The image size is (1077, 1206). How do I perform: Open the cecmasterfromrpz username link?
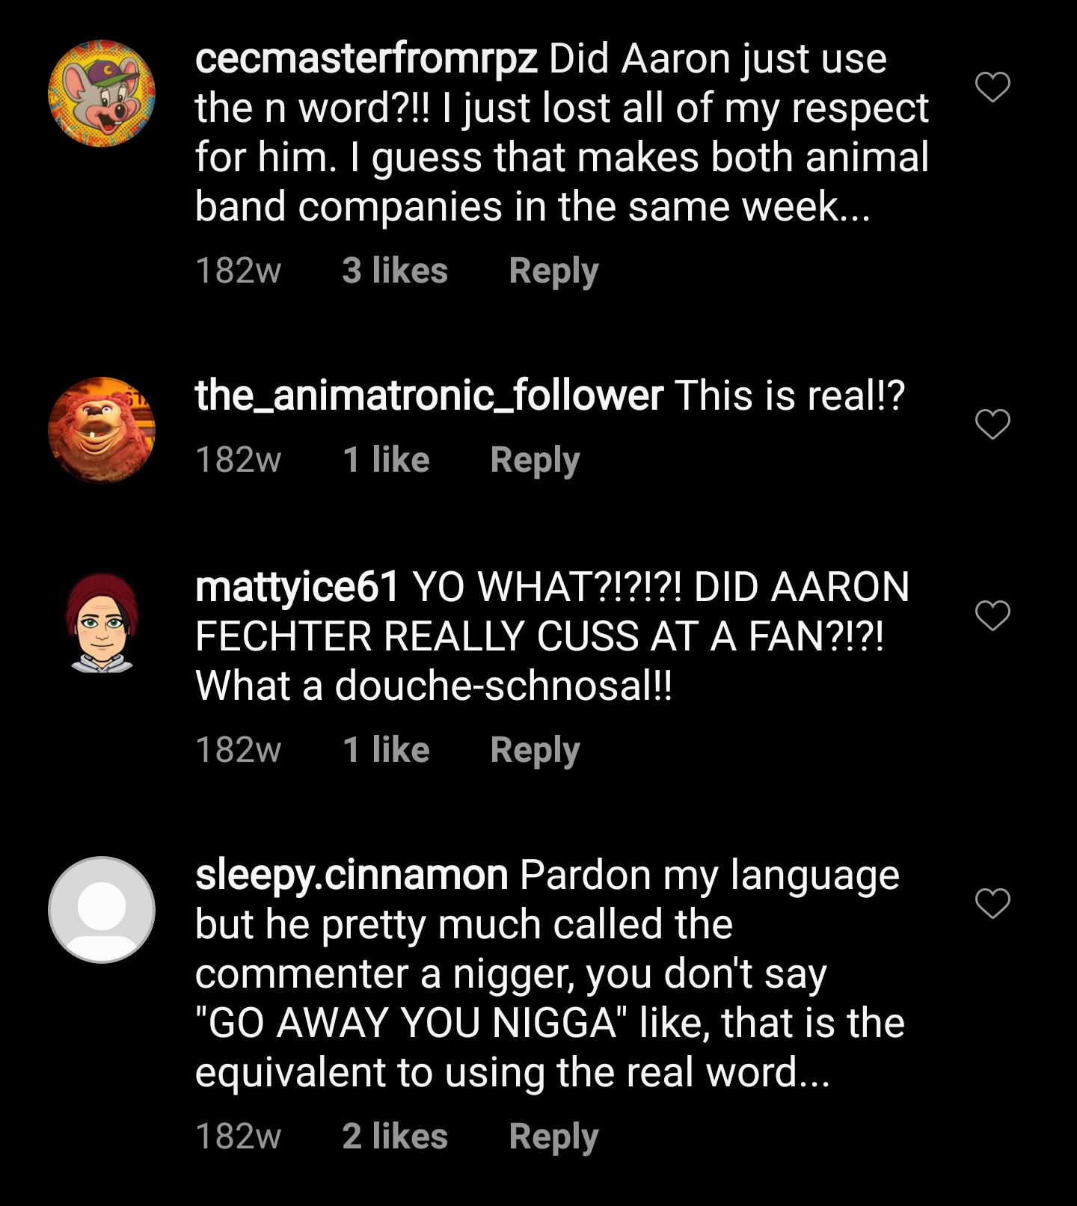tap(366, 59)
